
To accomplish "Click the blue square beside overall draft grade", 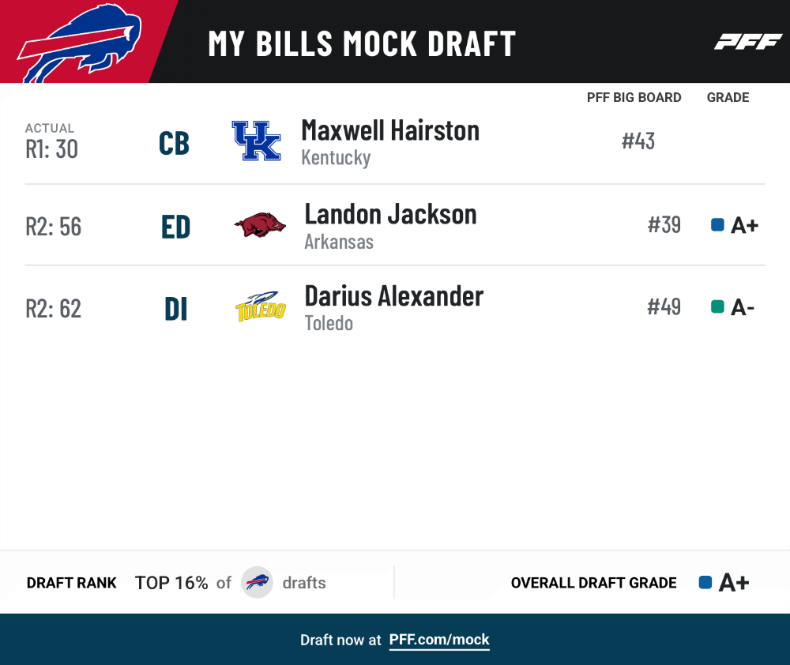I will click(705, 582).
